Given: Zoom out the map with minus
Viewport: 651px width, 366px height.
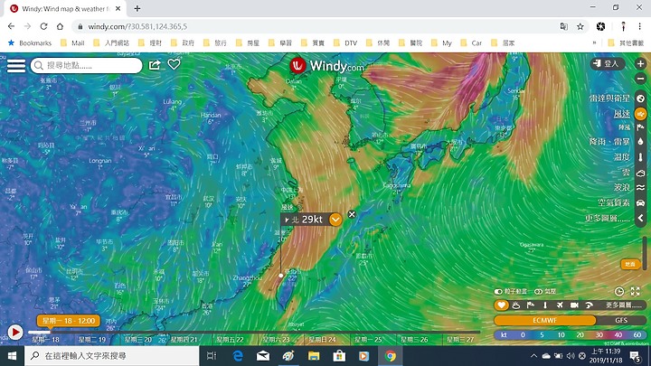Looking at the screenshot, I should (x=640, y=79).
